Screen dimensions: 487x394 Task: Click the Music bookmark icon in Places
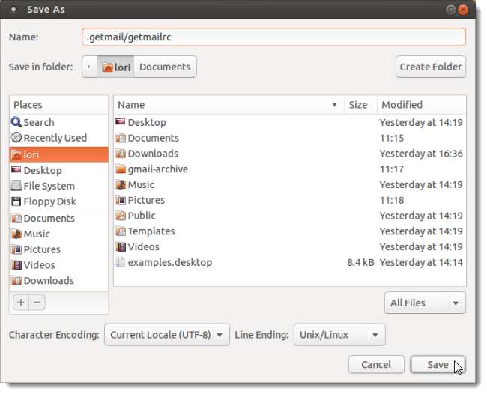[x=16, y=234]
